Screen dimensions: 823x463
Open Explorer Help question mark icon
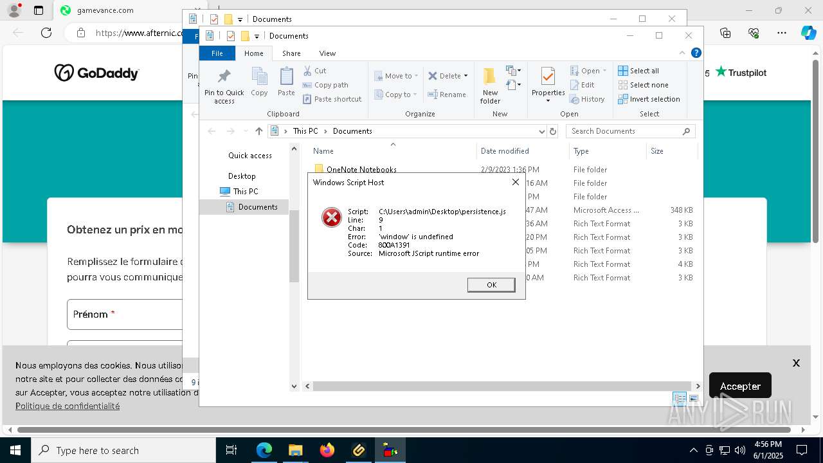696,53
